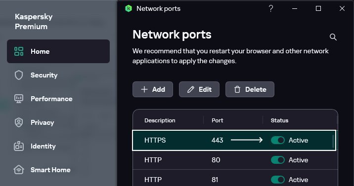The image size is (354, 186).
Task: Click the Kaspersky Premium title text
Action: click(34, 22)
